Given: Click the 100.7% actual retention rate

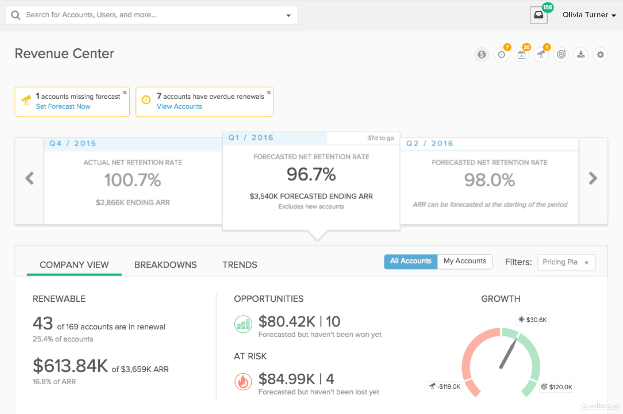Looking at the screenshot, I should click(x=133, y=180).
